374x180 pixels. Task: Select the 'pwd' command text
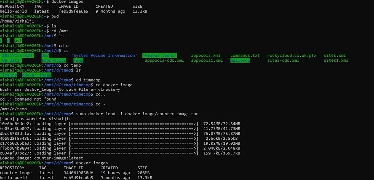pos(55,16)
